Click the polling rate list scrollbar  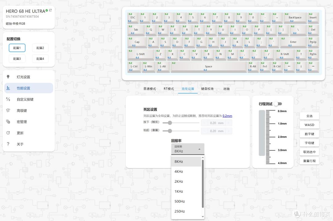click(203, 184)
